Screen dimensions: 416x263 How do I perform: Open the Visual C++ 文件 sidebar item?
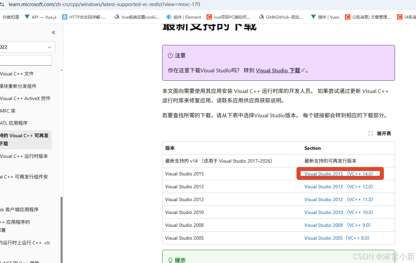tap(17, 74)
